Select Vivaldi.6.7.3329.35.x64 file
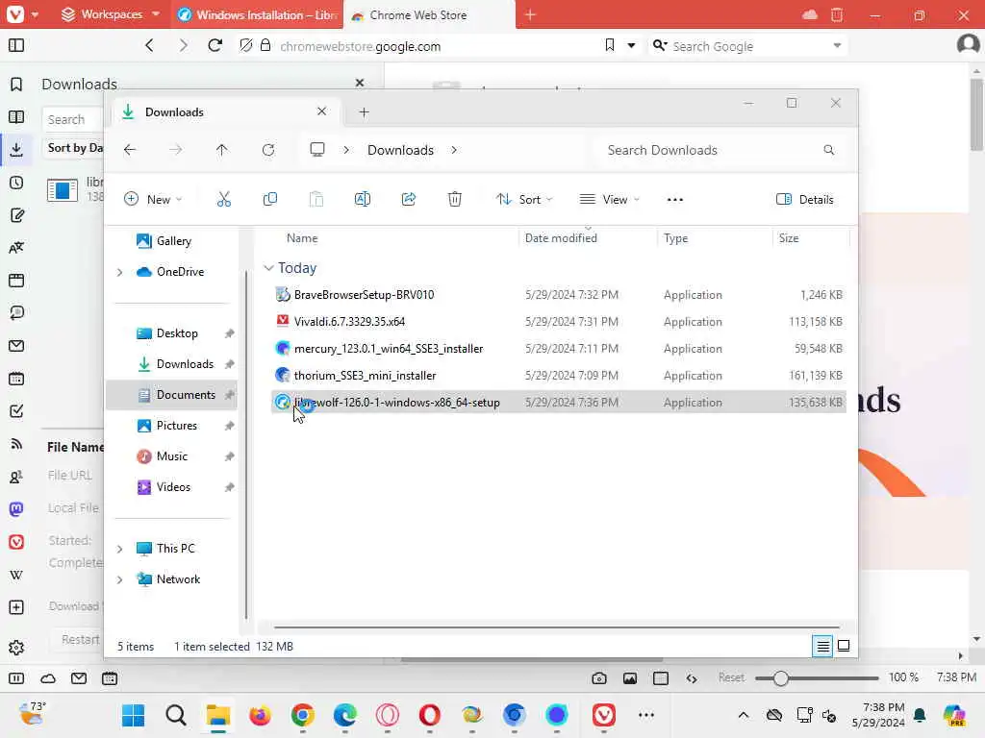Screen dimensions: 985x738 [x=559, y=322]
